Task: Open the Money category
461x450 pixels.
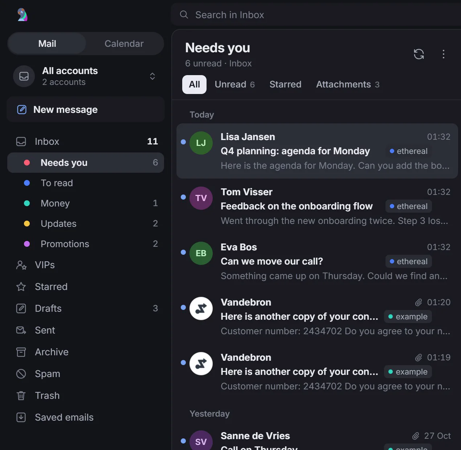Action: 86,203
